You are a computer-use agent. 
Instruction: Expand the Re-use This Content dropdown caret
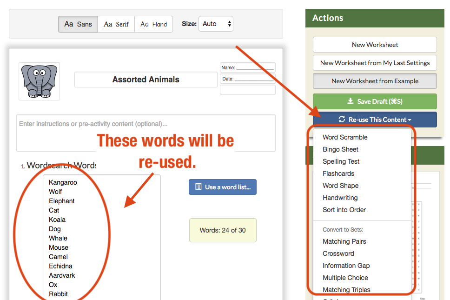[410, 120]
